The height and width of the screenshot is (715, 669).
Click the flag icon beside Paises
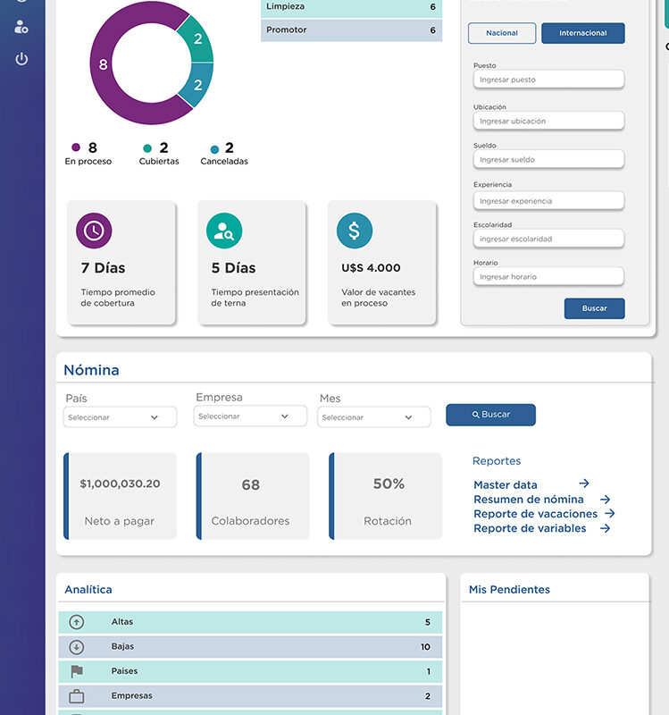77,671
